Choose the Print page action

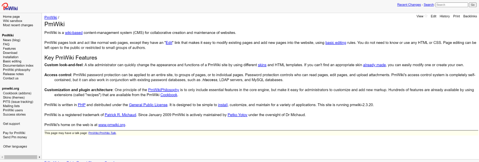coord(456,16)
